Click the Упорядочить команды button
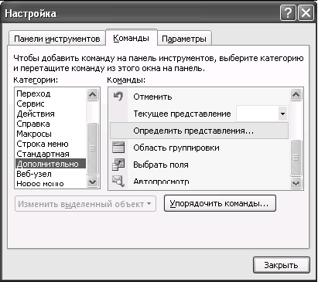 coord(220,203)
